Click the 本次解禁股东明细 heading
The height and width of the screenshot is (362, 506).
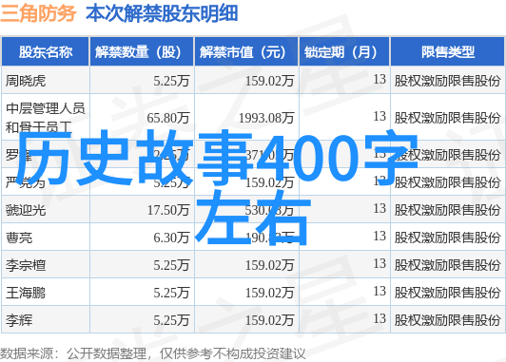(x=162, y=13)
